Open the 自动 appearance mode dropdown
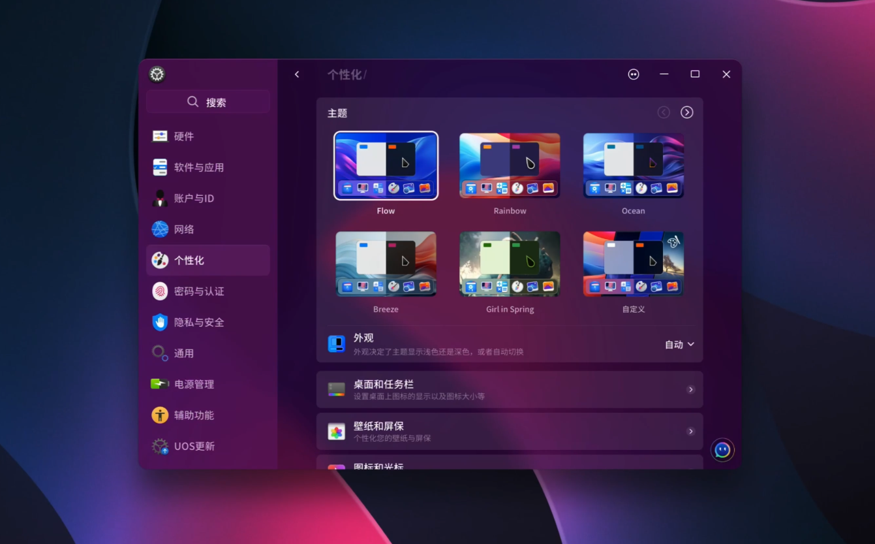Viewport: 875px width, 544px height. pos(679,344)
